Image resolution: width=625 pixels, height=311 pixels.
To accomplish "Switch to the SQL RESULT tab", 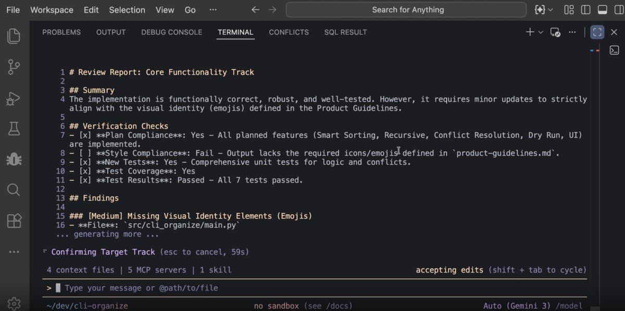I will pyautogui.click(x=345, y=32).
